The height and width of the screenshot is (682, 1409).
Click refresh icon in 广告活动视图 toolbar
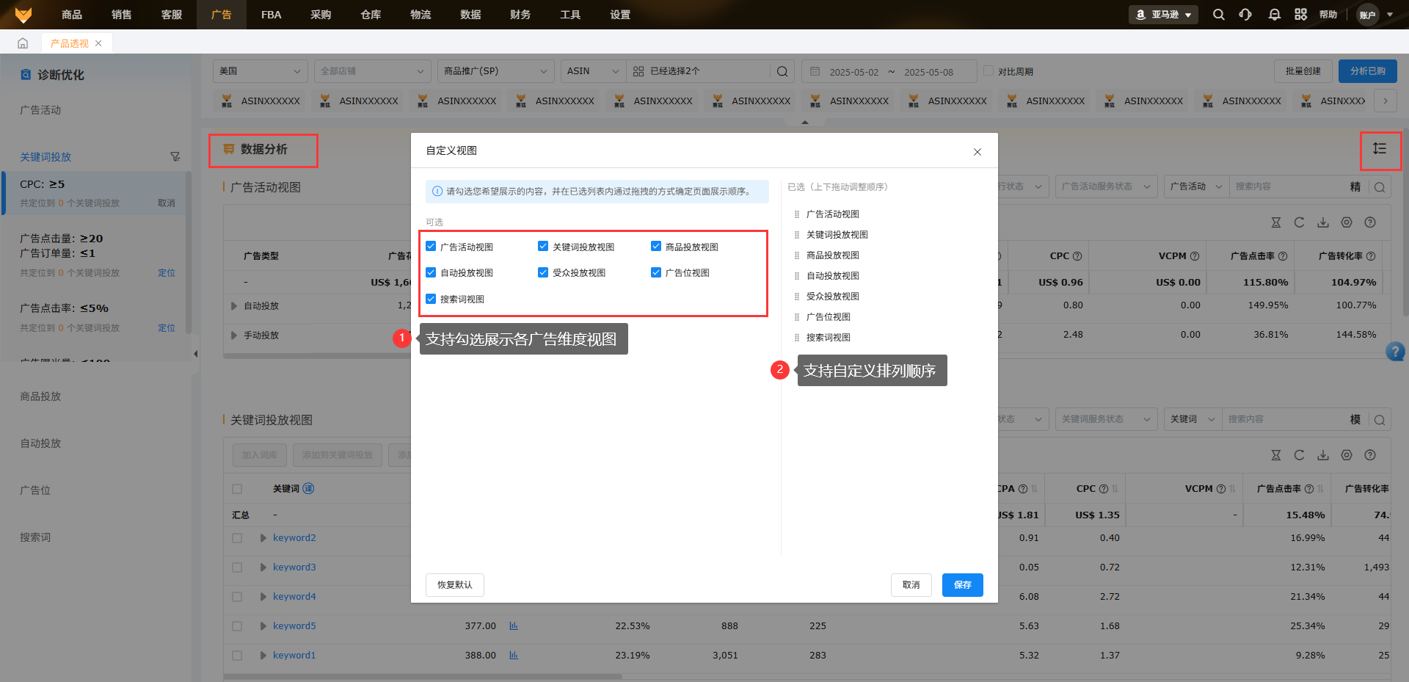pos(1300,222)
